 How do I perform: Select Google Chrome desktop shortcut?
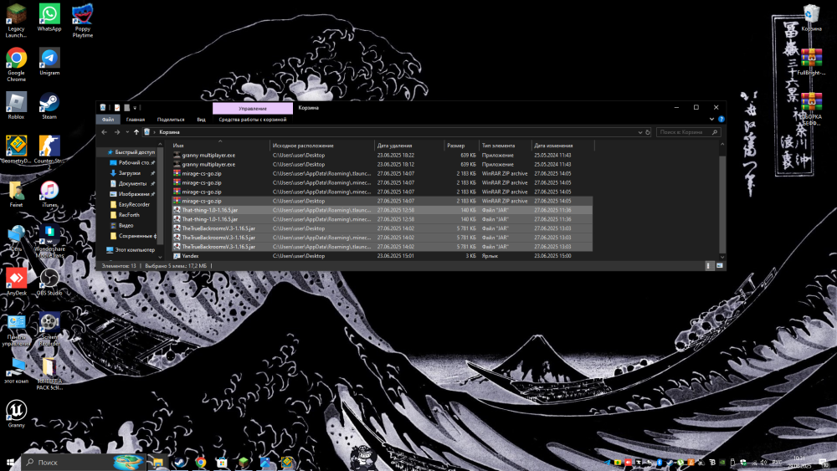click(x=16, y=64)
